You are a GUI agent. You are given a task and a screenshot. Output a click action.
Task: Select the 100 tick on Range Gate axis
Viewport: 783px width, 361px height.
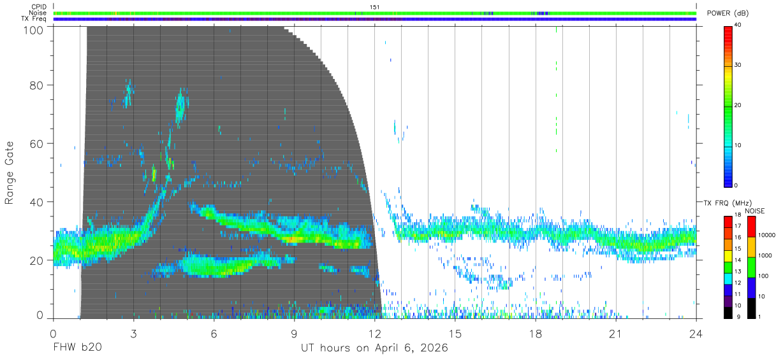click(x=33, y=29)
